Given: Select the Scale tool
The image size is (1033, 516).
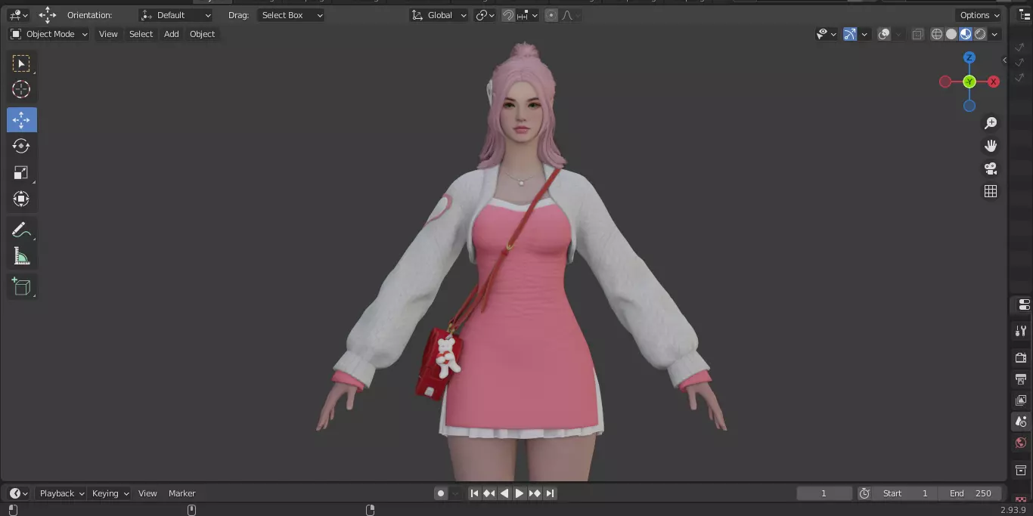Looking at the screenshot, I should click(x=21, y=173).
